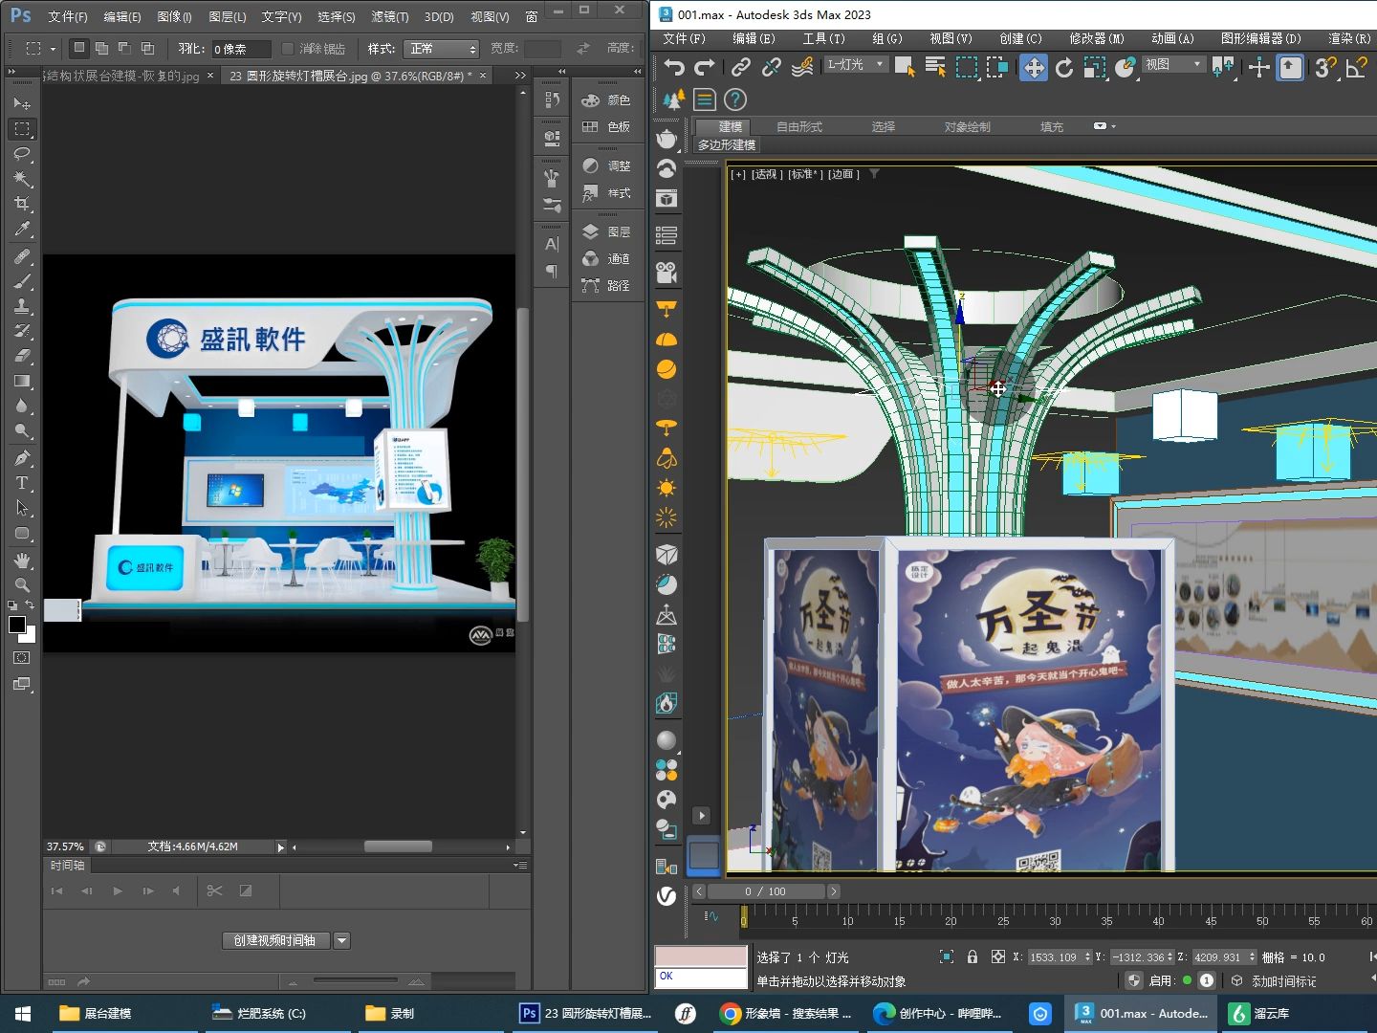The height and width of the screenshot is (1033, 1377).
Task: Choose New Selection mode in Photoshop options bar
Action: (79, 48)
